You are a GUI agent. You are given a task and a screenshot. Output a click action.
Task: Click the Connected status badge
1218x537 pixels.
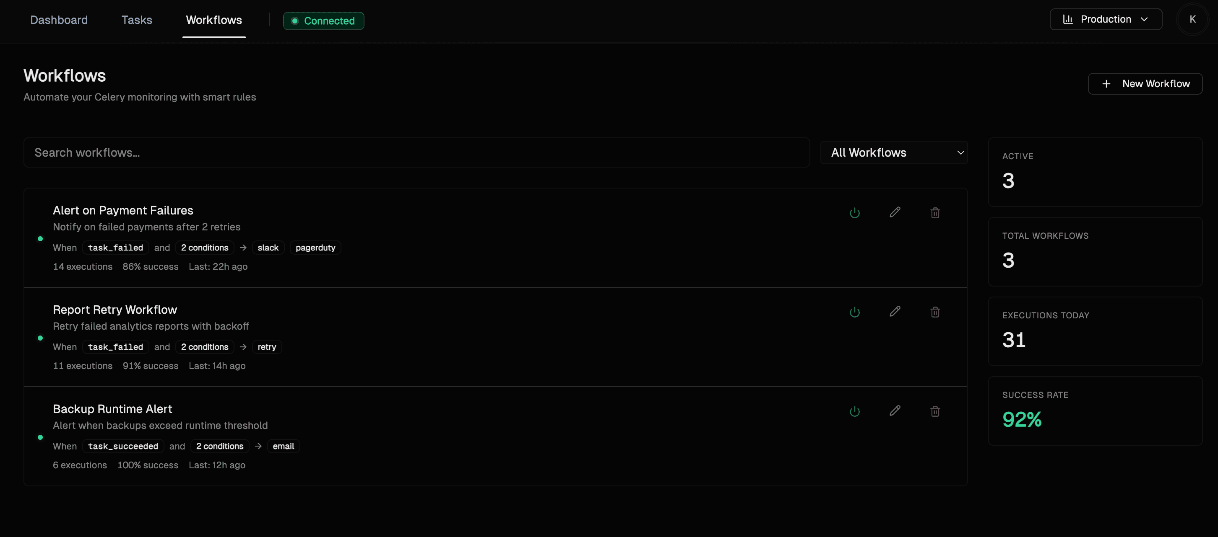pos(323,21)
